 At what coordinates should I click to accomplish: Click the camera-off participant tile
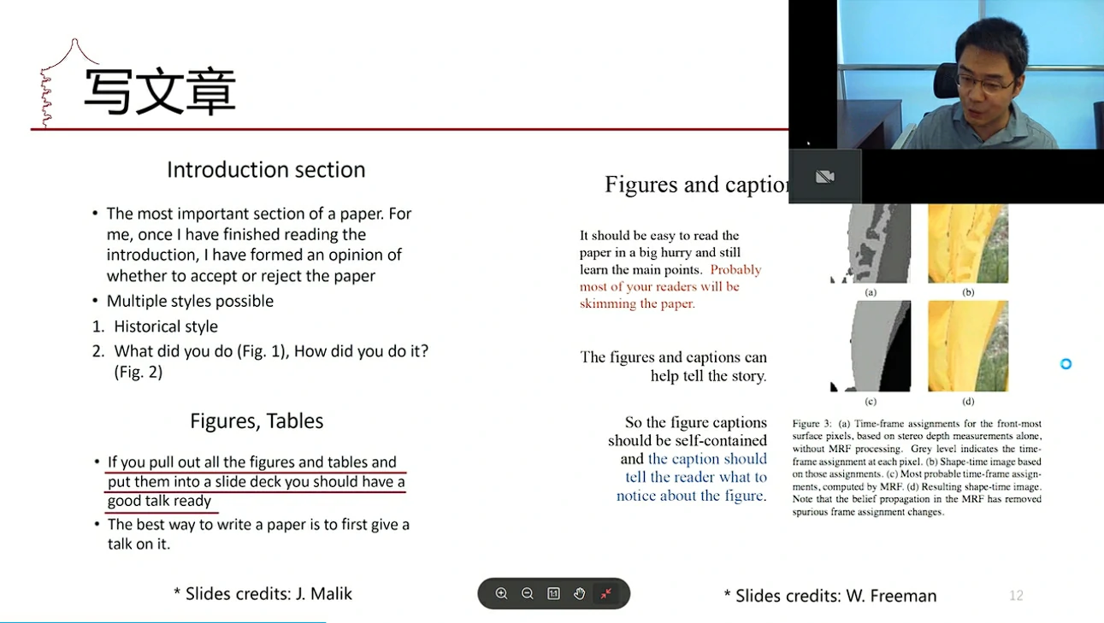(x=824, y=177)
